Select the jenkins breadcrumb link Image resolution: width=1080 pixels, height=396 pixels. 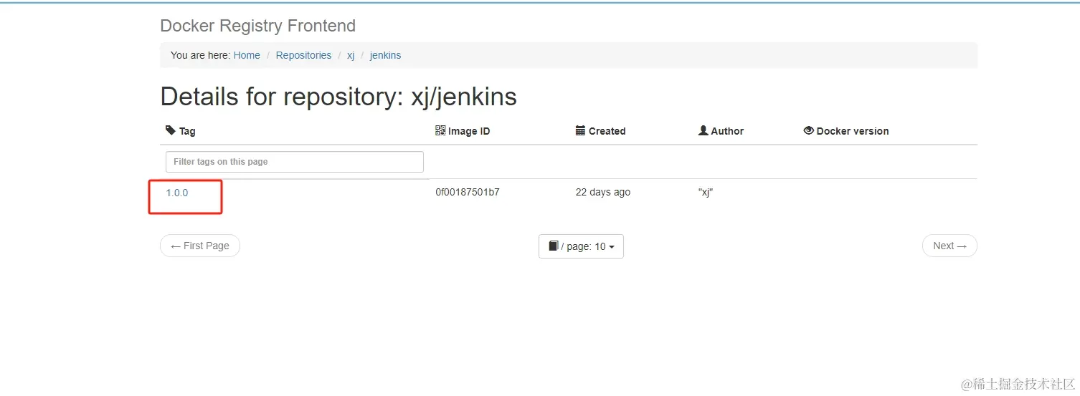click(x=385, y=55)
